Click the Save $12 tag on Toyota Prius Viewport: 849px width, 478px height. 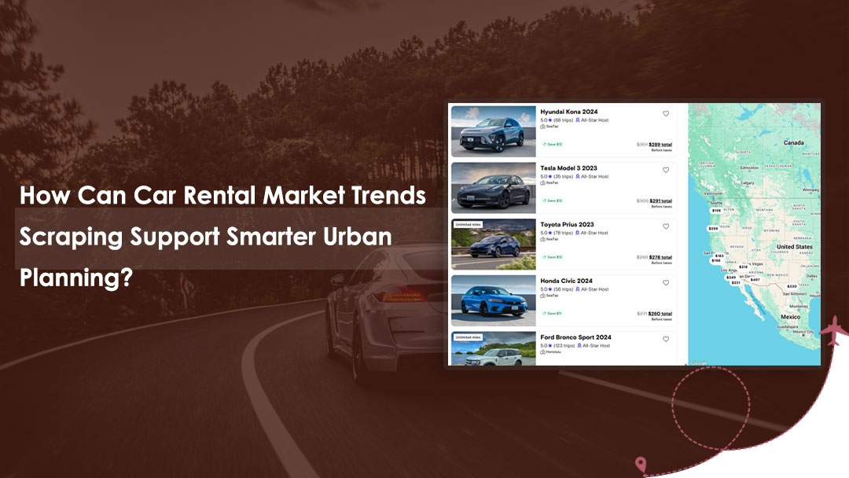[x=552, y=257]
